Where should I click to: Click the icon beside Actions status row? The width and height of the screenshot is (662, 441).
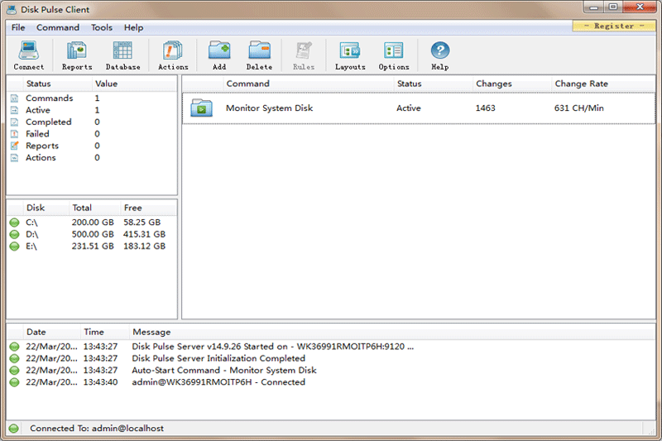[14, 158]
